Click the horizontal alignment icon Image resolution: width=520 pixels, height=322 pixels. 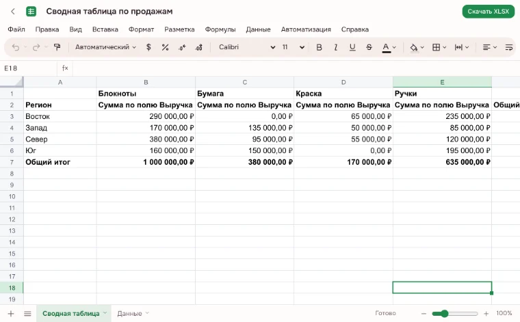click(486, 47)
